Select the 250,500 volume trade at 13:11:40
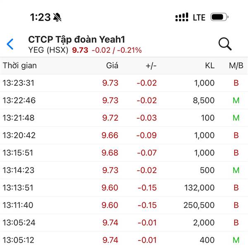 [124, 205]
